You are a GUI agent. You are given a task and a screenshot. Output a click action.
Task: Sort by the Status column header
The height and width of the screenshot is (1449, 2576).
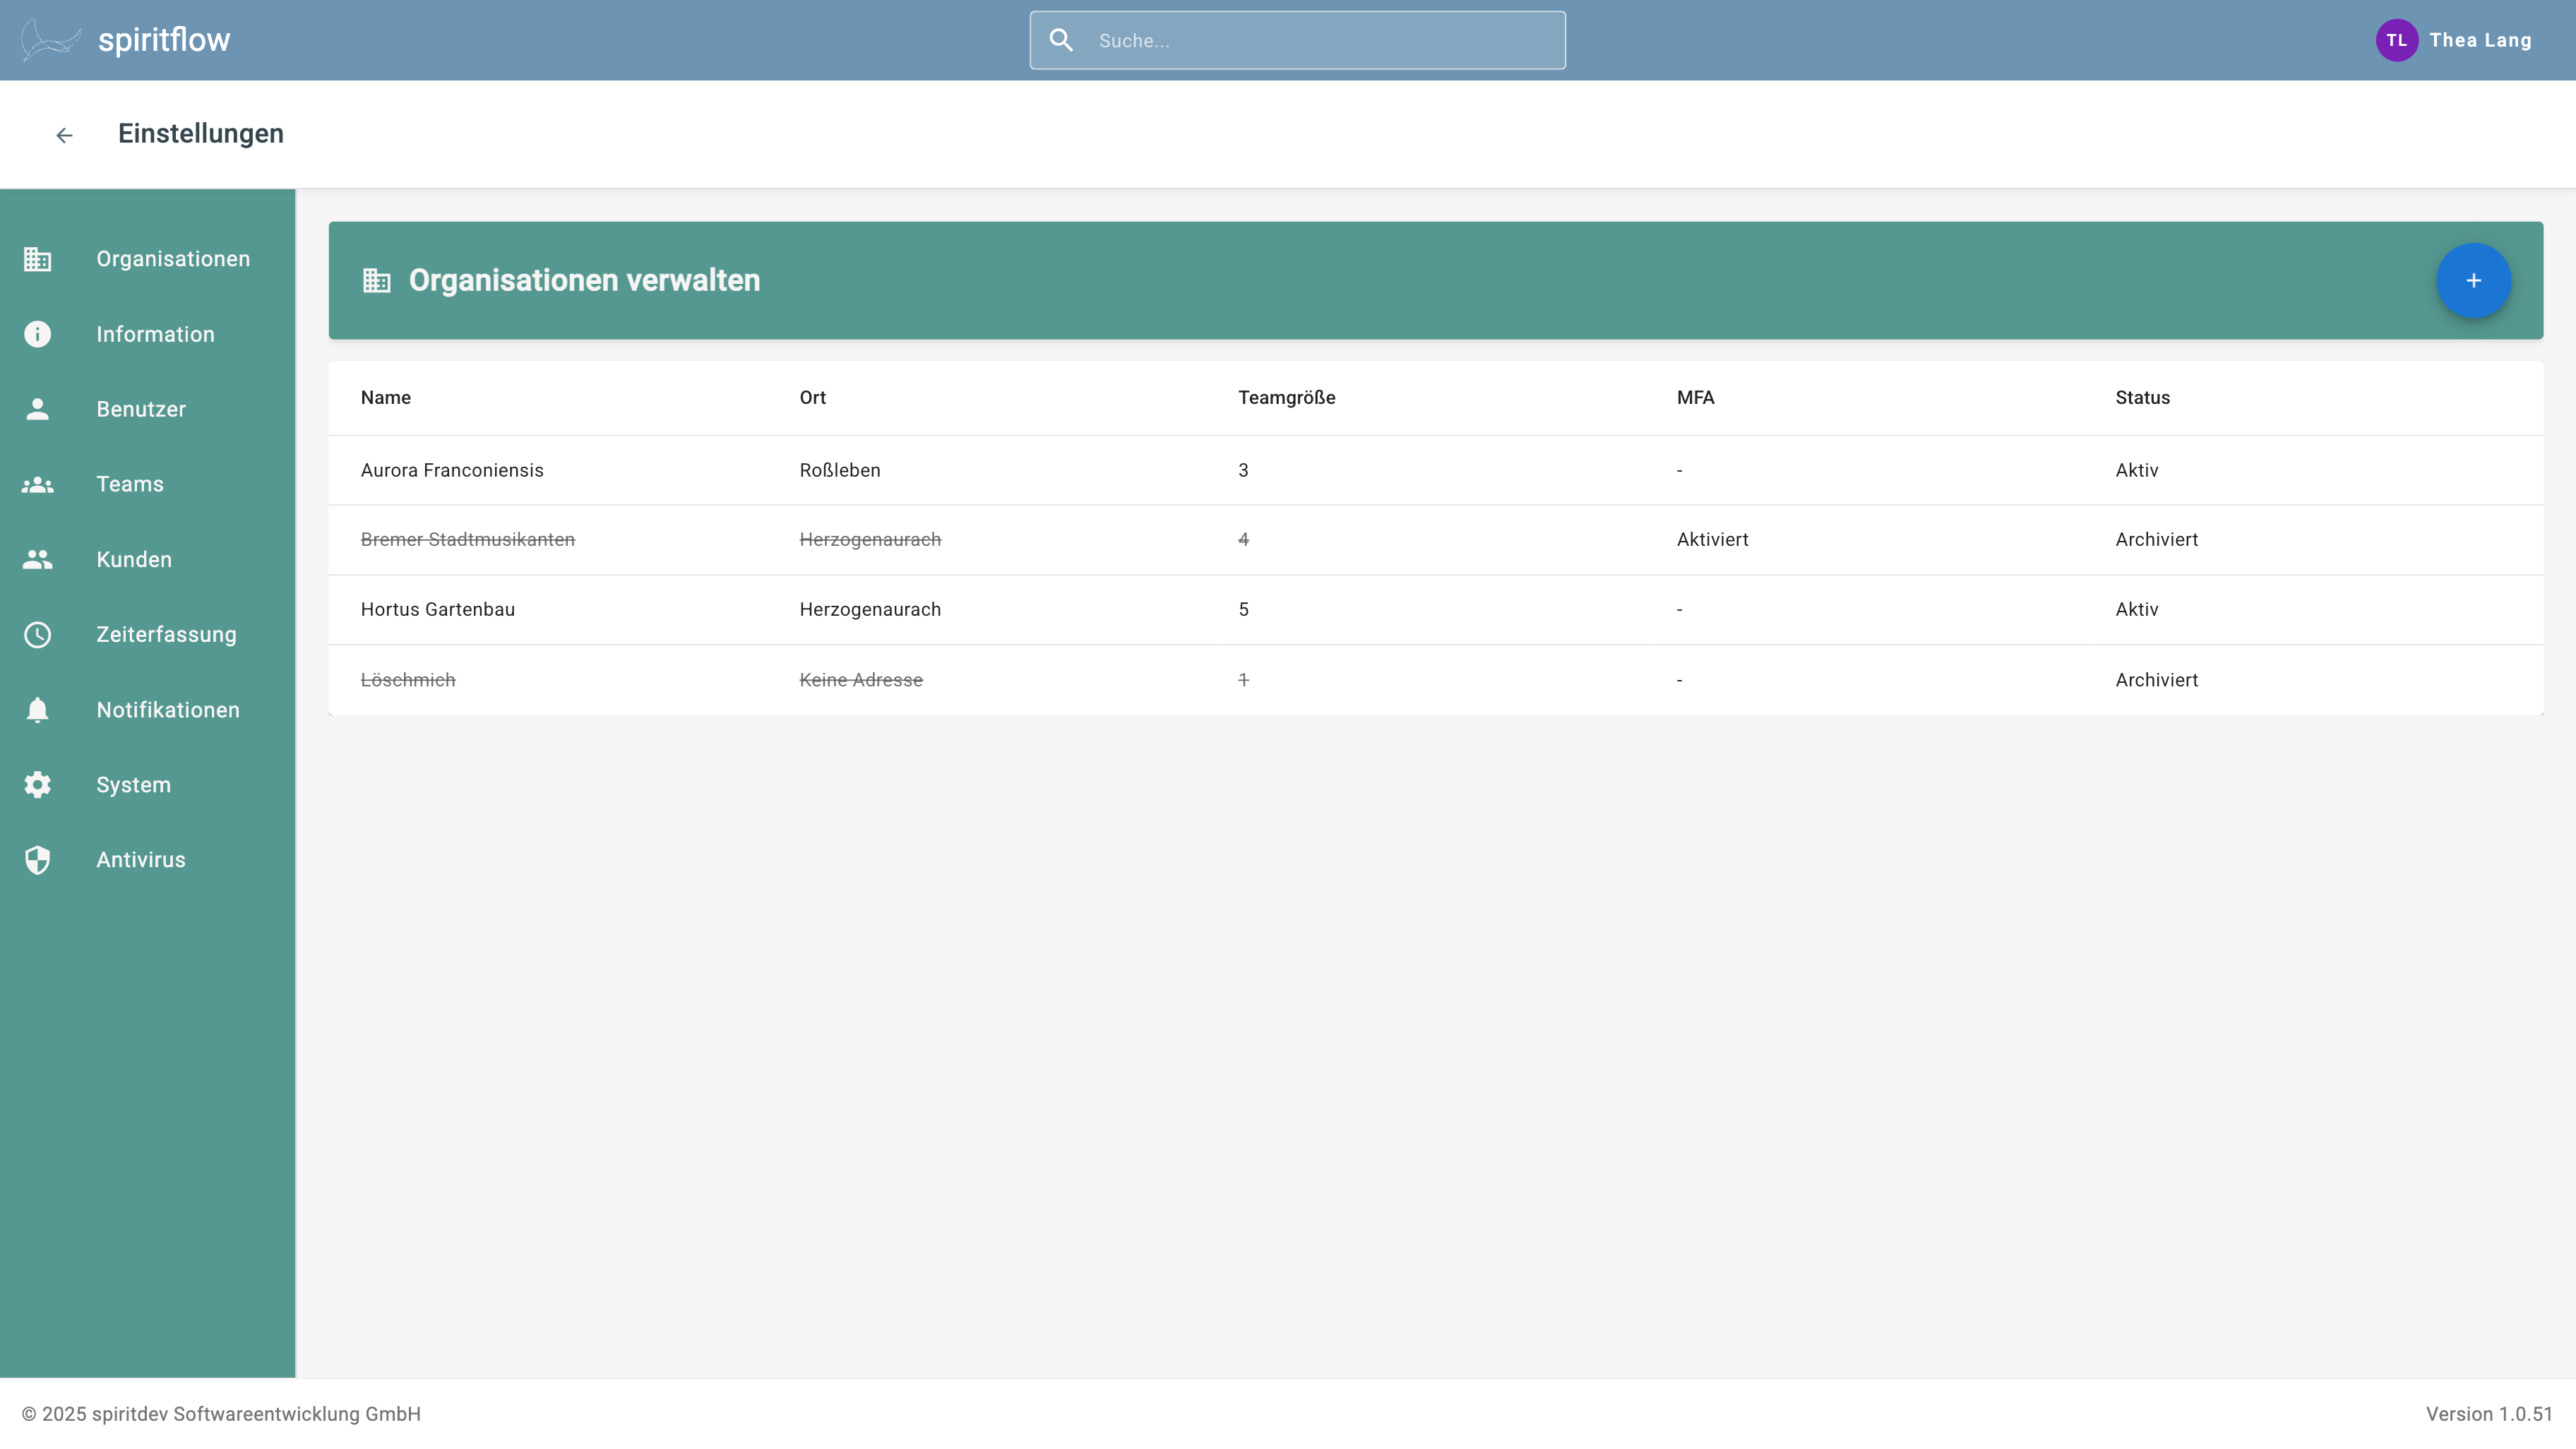[x=2142, y=397]
